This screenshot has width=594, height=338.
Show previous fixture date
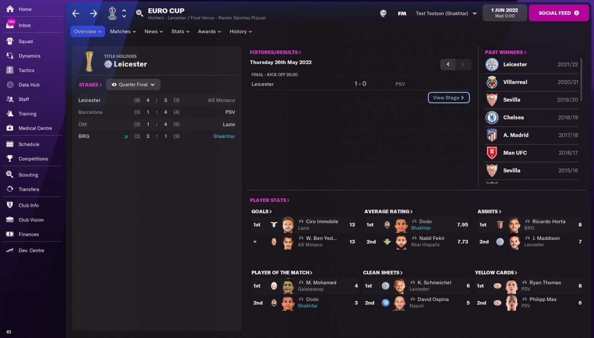(448, 64)
